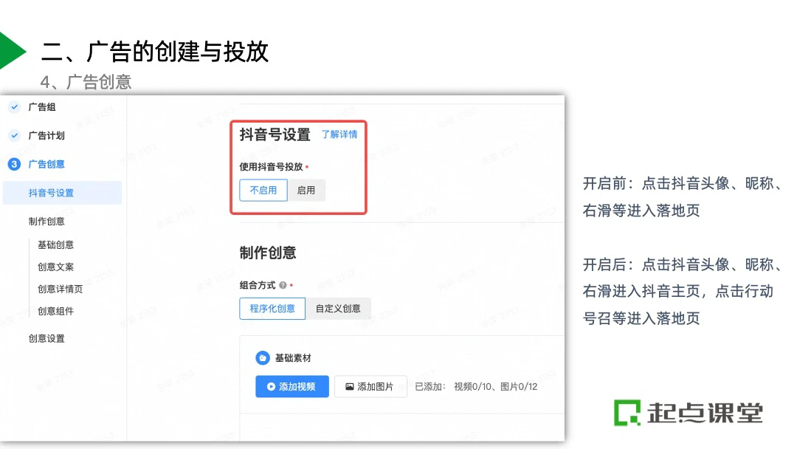Click the step 3 广告创意 number icon
This screenshot has width=797, height=449.
tap(14, 164)
